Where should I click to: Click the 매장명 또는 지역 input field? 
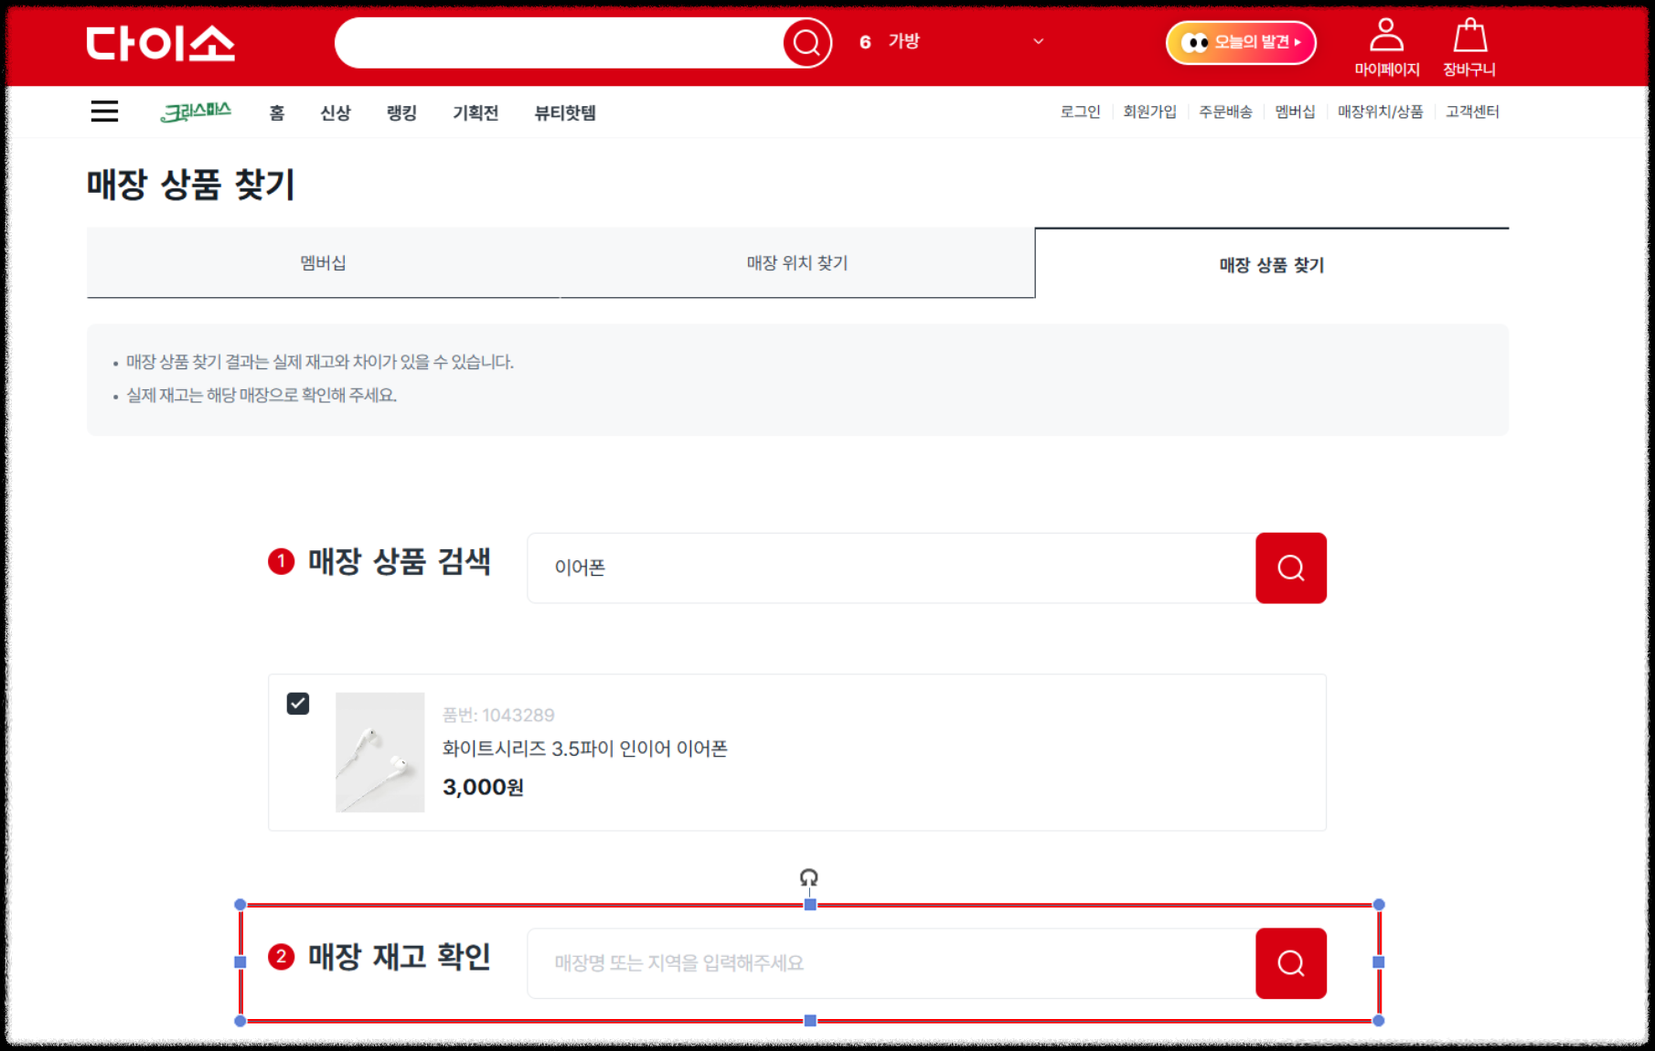[x=892, y=963]
